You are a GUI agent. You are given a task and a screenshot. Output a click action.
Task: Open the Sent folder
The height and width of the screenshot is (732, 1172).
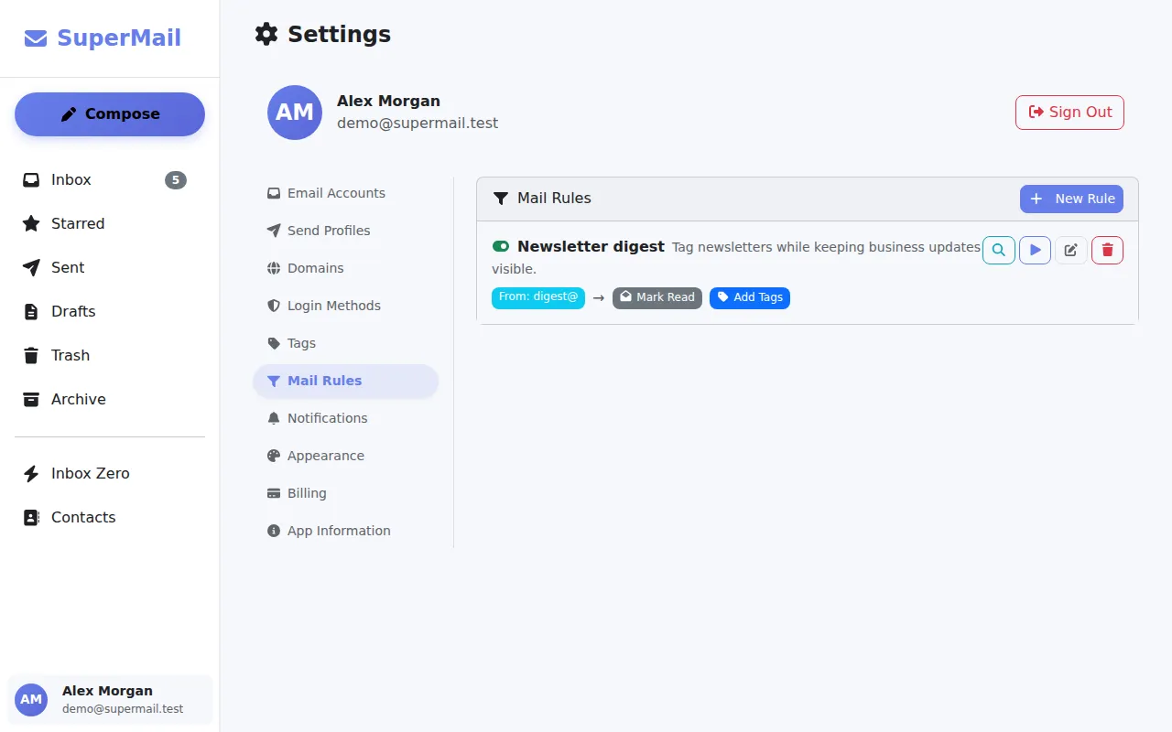(110, 268)
